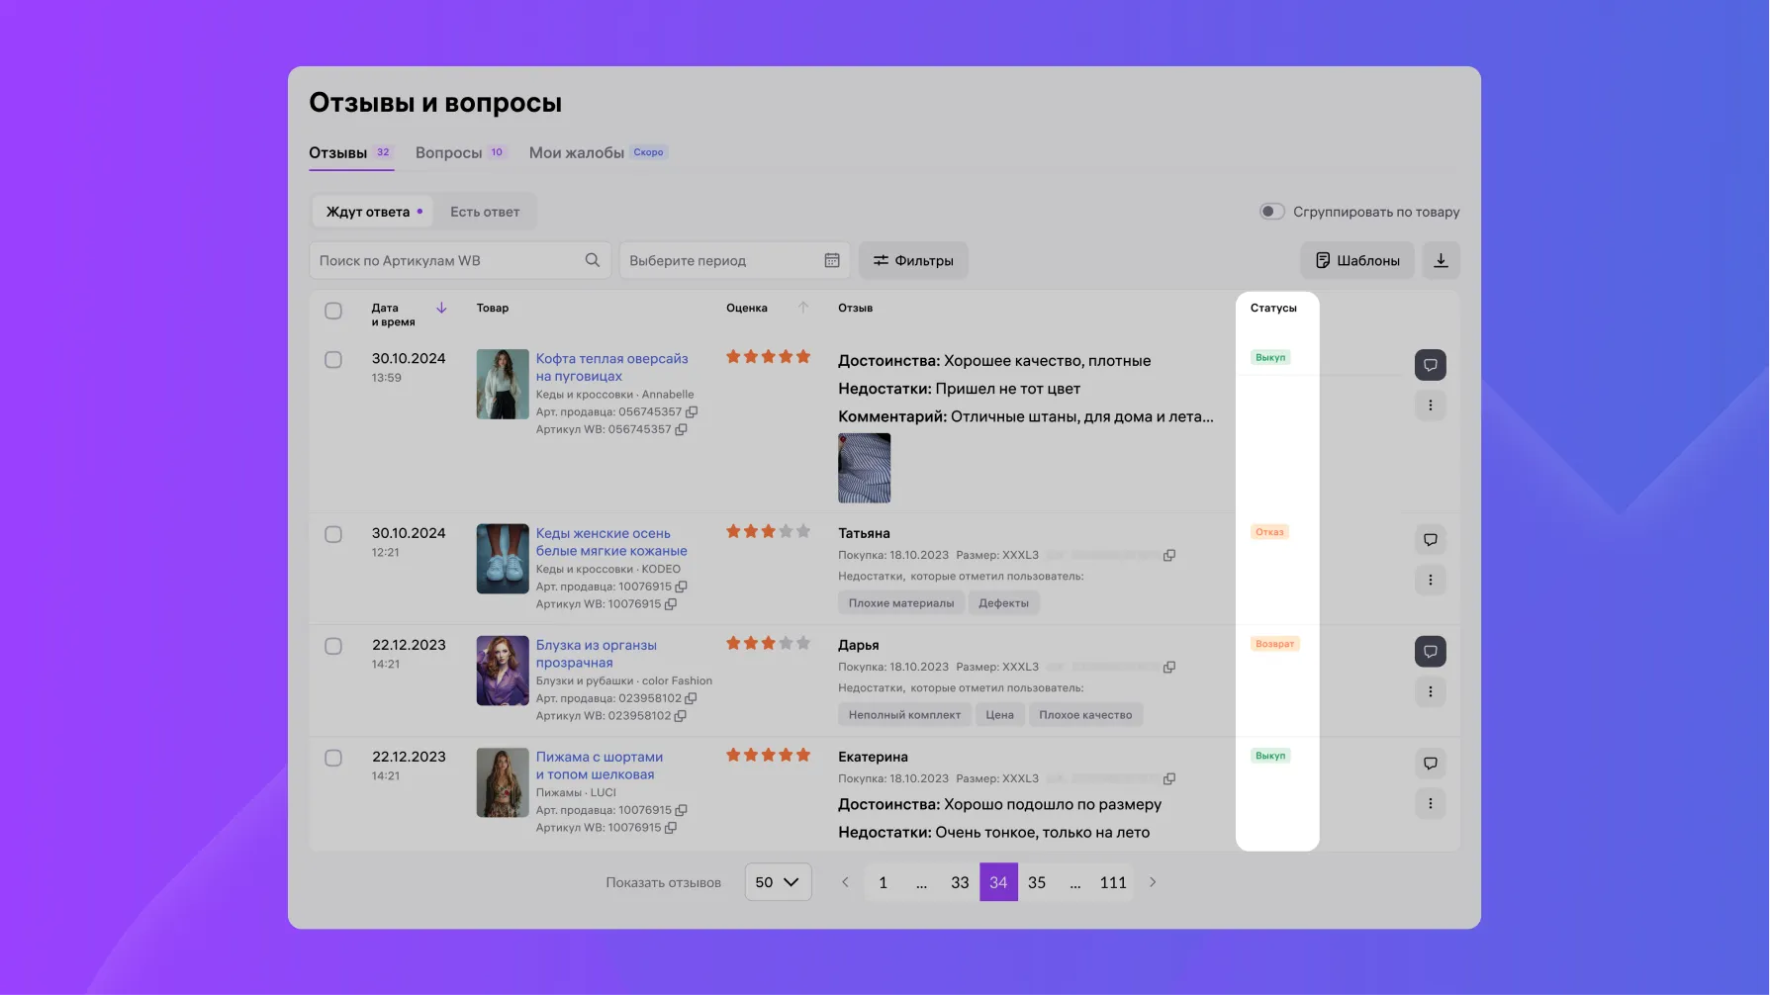The height and width of the screenshot is (995, 1770).
Task: Click the search magnifier icon
Action: [x=592, y=260]
